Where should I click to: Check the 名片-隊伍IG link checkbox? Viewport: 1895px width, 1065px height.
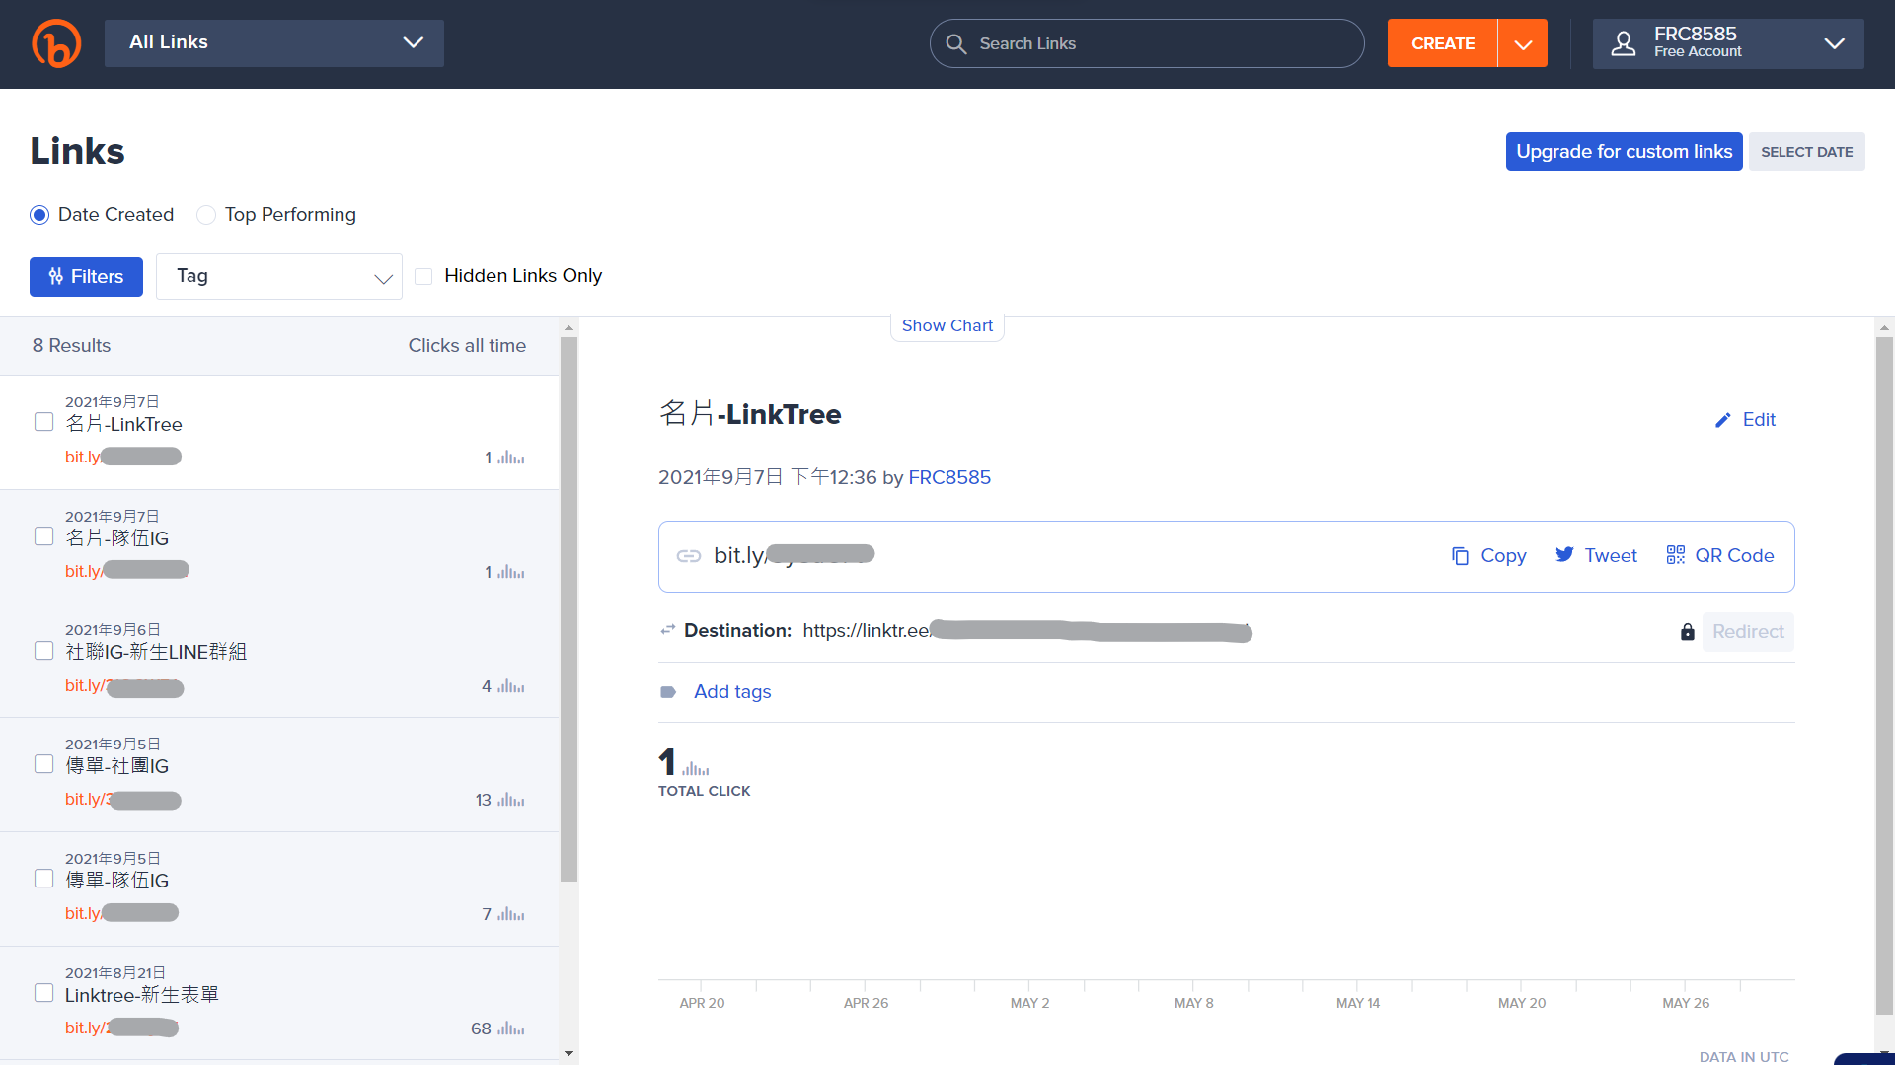tap(44, 536)
